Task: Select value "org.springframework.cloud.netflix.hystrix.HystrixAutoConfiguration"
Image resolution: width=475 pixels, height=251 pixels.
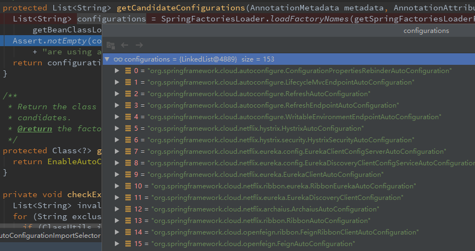Action: pyautogui.click(x=256, y=128)
